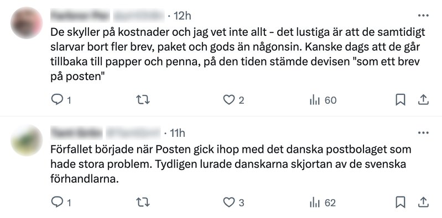Retweet the post about danska postbolaget
The image size is (442, 218).
coord(143,202)
